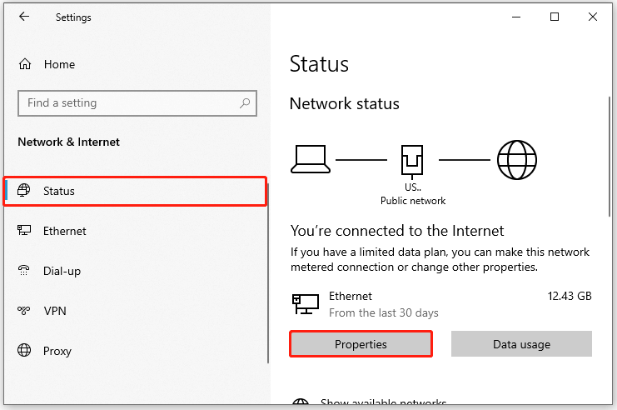Viewport: 617px width, 410px height.
Task: Click the Properties button
Action: 361,344
